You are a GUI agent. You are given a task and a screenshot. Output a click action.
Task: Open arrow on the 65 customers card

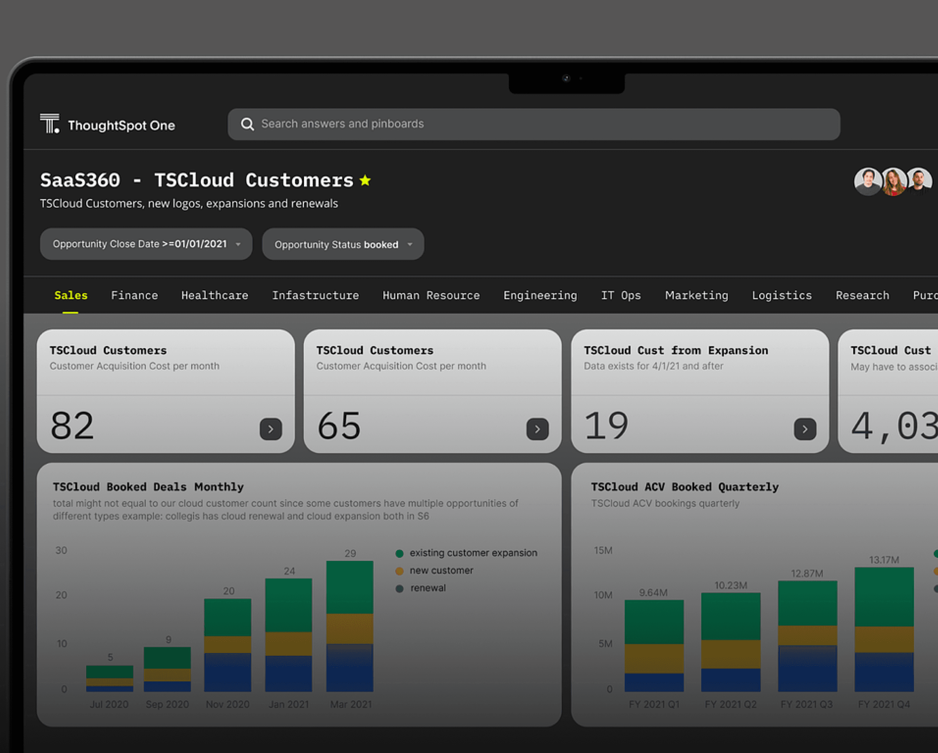tap(537, 429)
